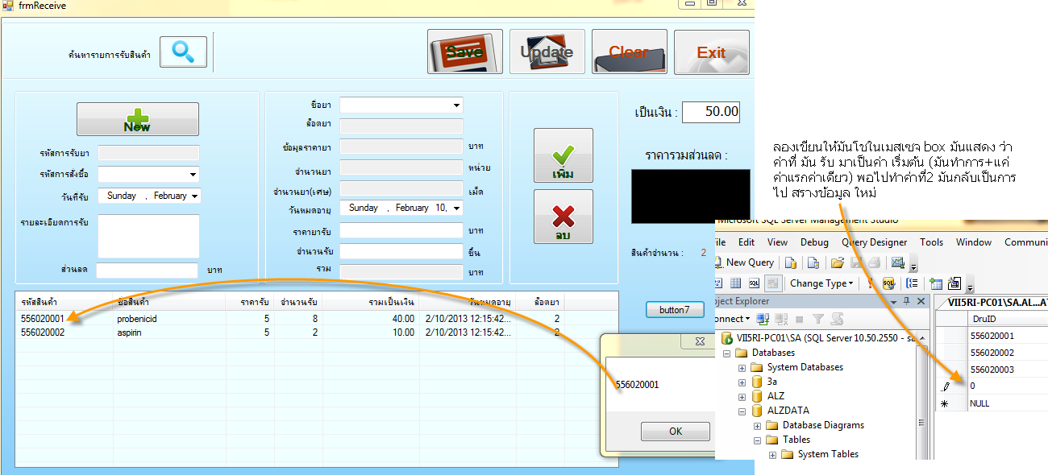Click the รหัสสินค้า column header

[65, 302]
